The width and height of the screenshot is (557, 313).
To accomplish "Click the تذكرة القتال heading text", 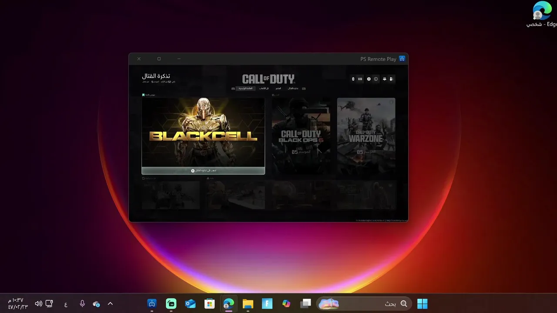I will tap(156, 76).
